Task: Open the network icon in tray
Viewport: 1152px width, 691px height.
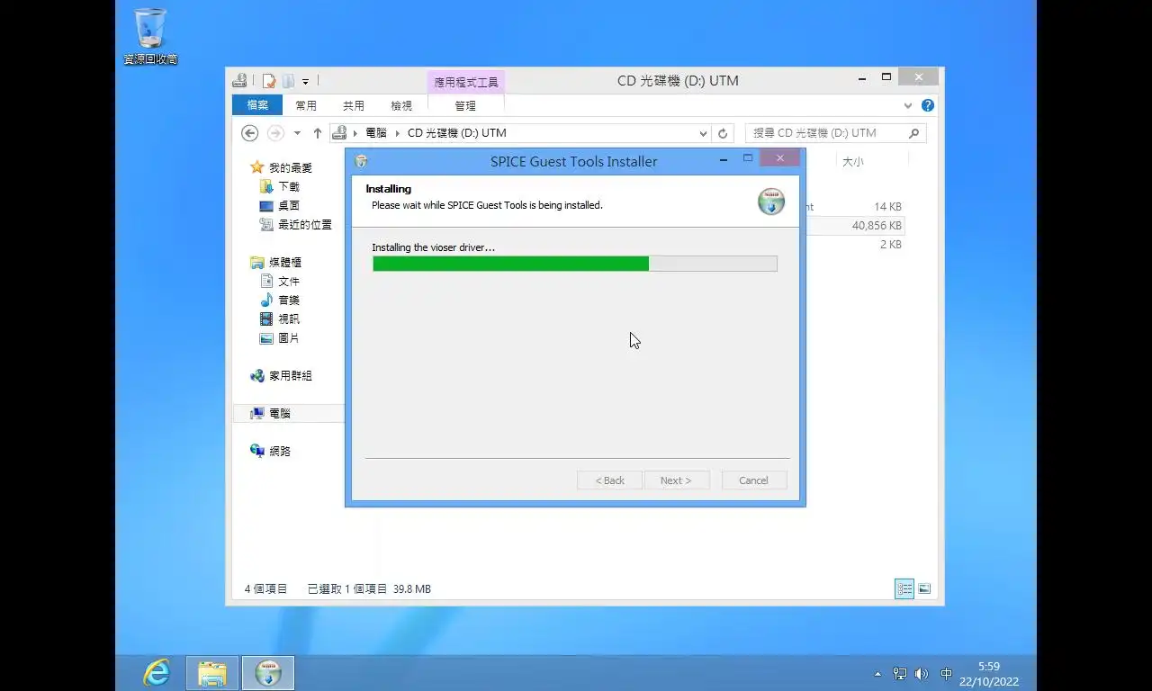Action: click(x=899, y=673)
